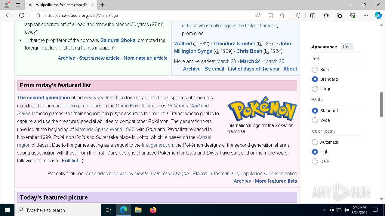This screenshot has height=216, width=385.
Task: Enter Immersive Reader mode
Action: 270,15
